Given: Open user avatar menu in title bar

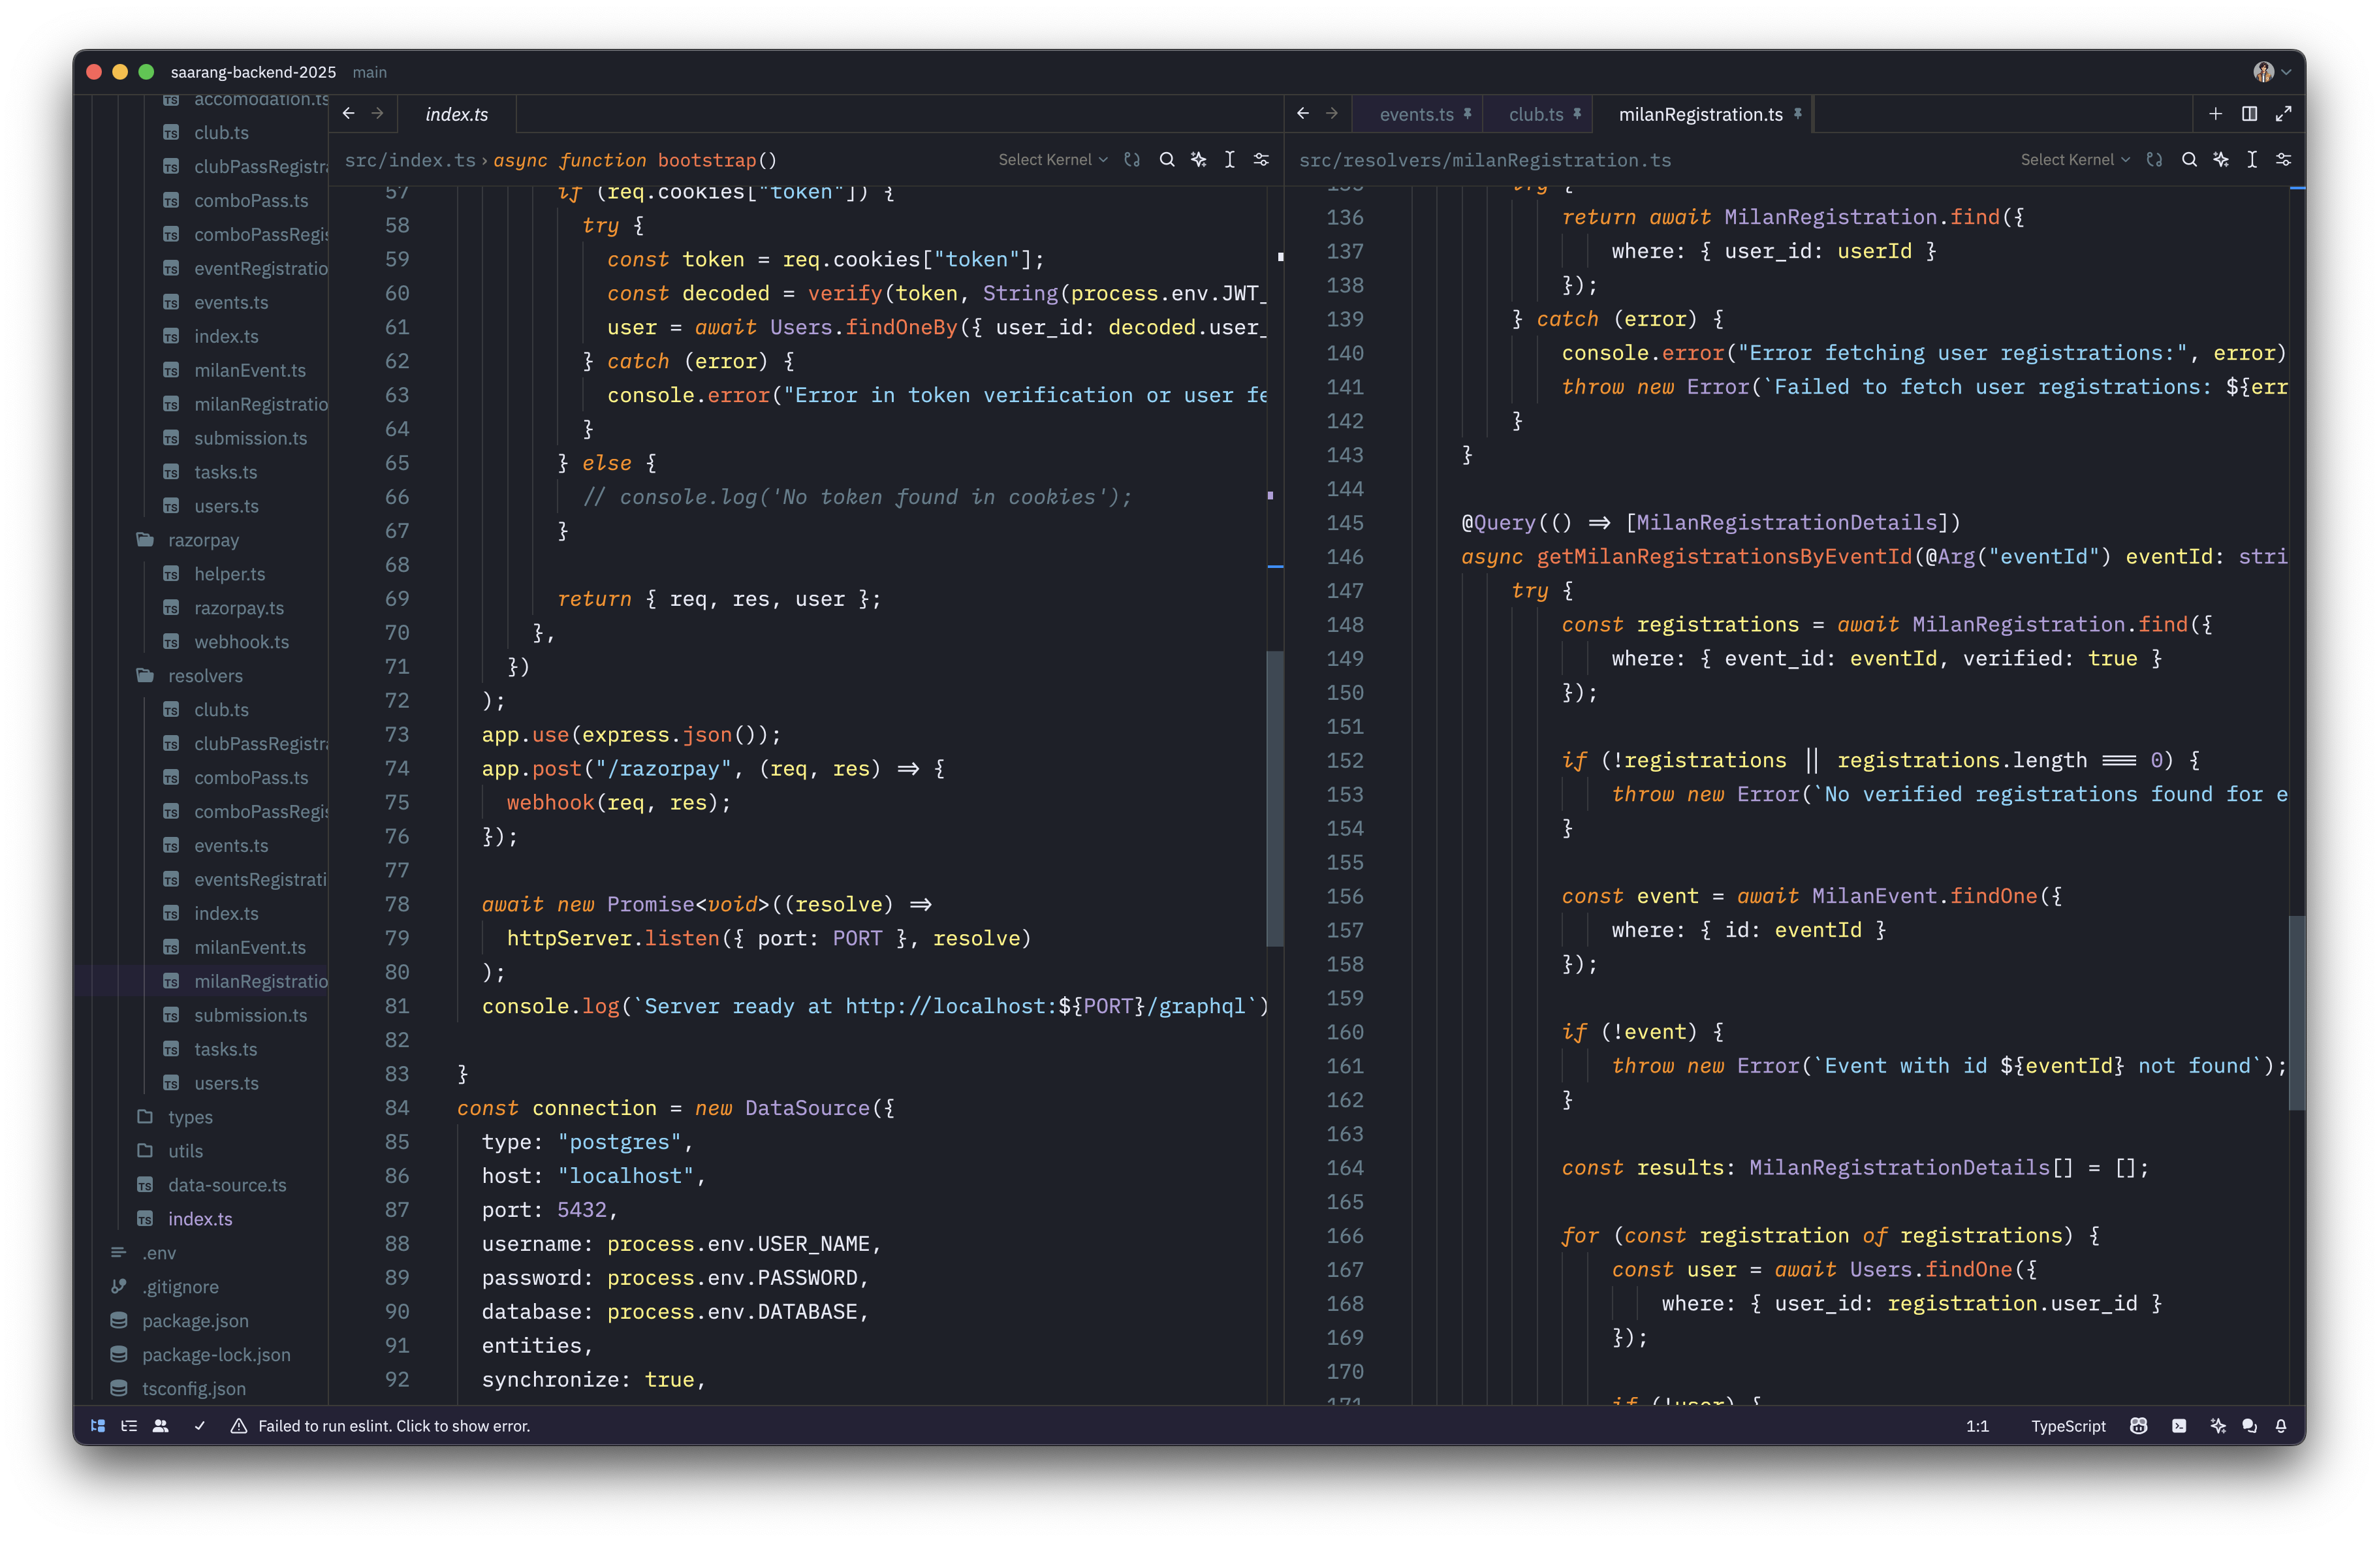Looking at the screenshot, I should point(2271,72).
